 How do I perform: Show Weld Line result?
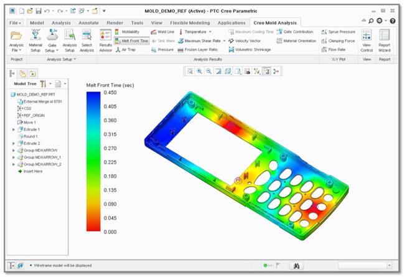pyautogui.click(x=162, y=32)
